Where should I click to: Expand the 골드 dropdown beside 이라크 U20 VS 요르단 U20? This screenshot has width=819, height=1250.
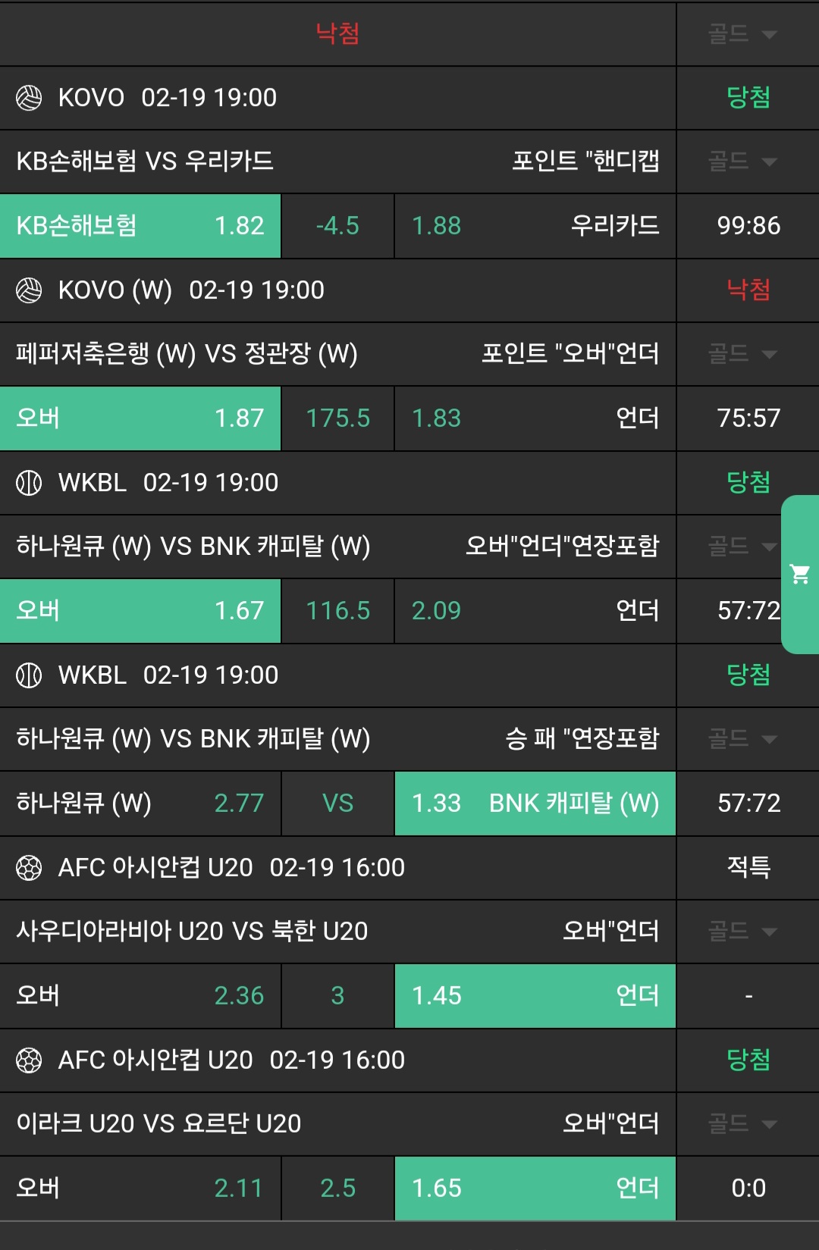point(743,1124)
